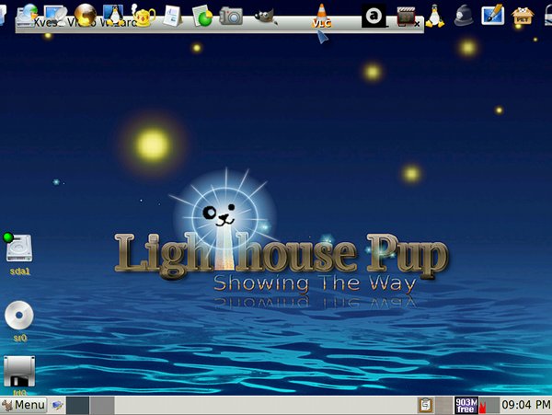Click the penguin on blue screen icon
Image resolution: width=552 pixels, height=415 pixels.
(x=113, y=15)
